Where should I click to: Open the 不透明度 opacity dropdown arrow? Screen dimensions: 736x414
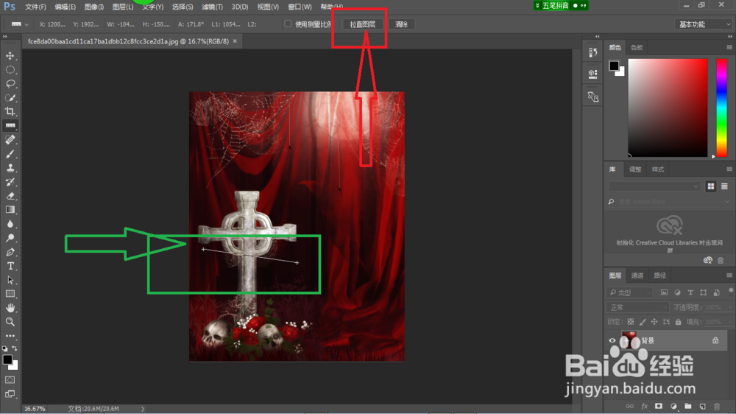pos(731,307)
